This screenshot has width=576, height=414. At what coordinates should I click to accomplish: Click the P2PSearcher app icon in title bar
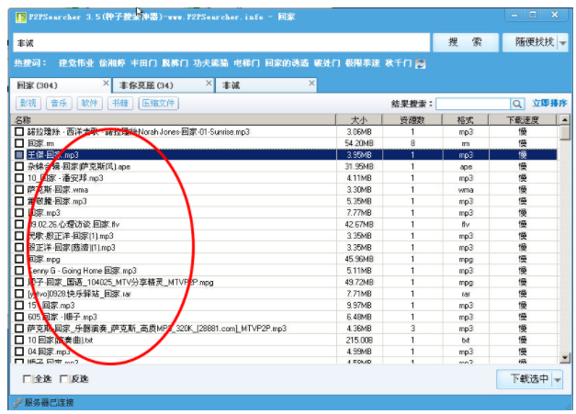(x=22, y=14)
